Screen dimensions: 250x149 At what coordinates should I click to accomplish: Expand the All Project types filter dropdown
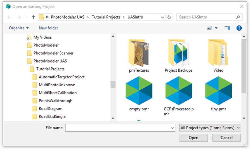(210, 128)
